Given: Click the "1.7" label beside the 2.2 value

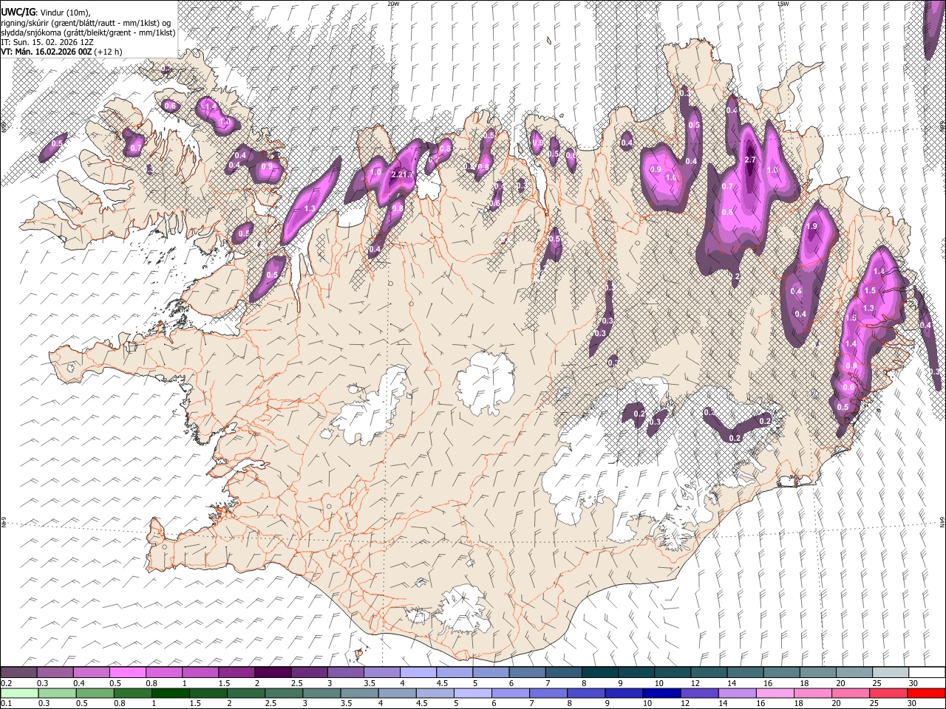Looking at the screenshot, I should [407, 174].
